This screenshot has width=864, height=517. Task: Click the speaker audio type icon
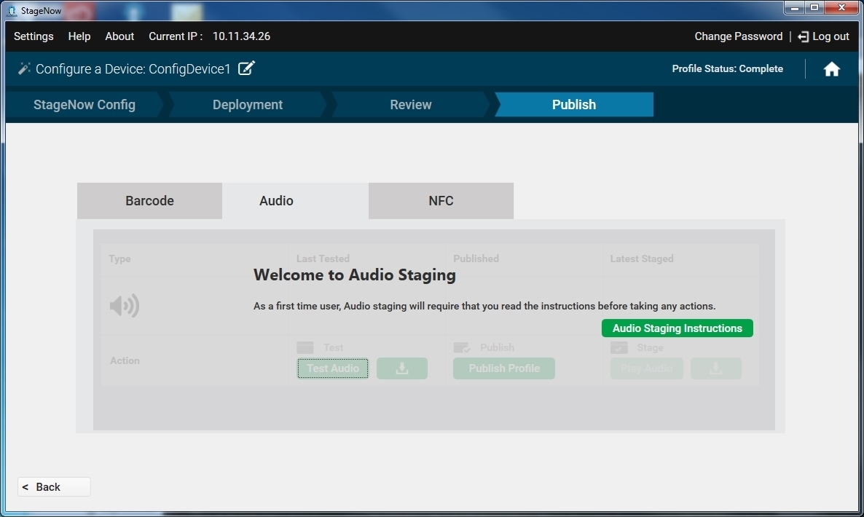[x=125, y=306]
